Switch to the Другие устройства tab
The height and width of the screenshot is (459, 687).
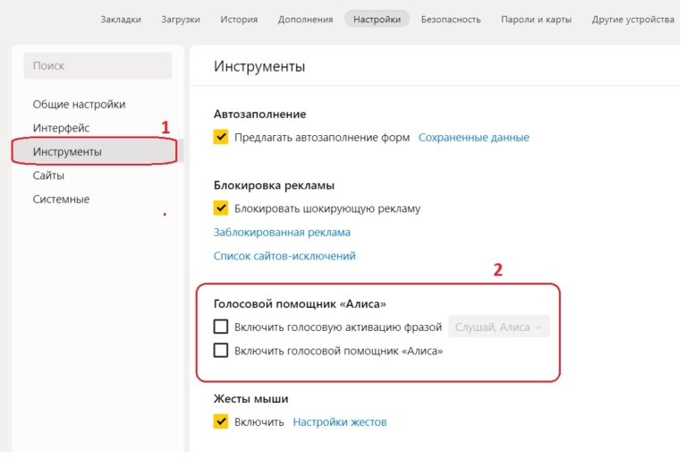(x=633, y=19)
